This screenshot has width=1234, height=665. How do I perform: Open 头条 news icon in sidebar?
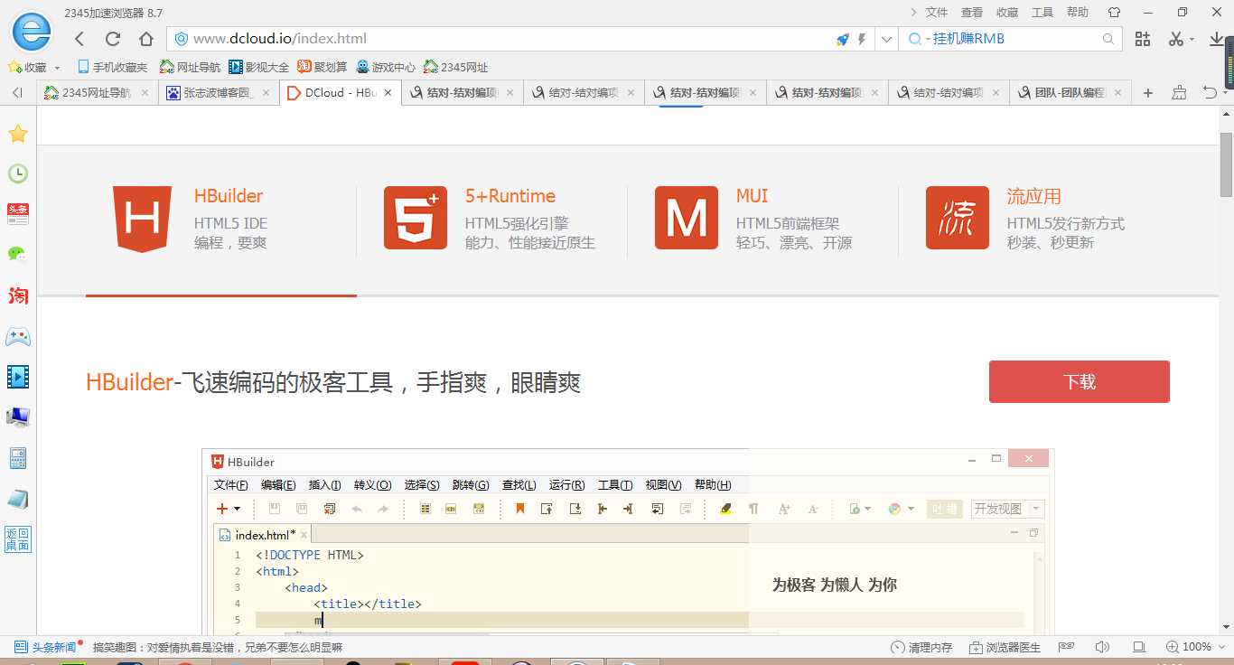click(18, 213)
